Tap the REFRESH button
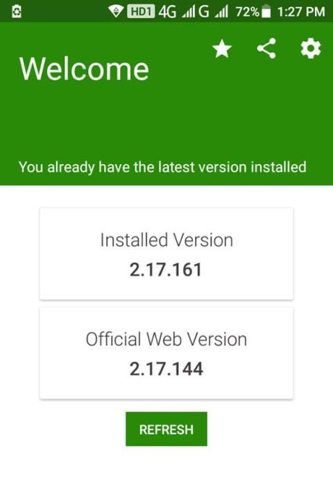 tap(166, 429)
